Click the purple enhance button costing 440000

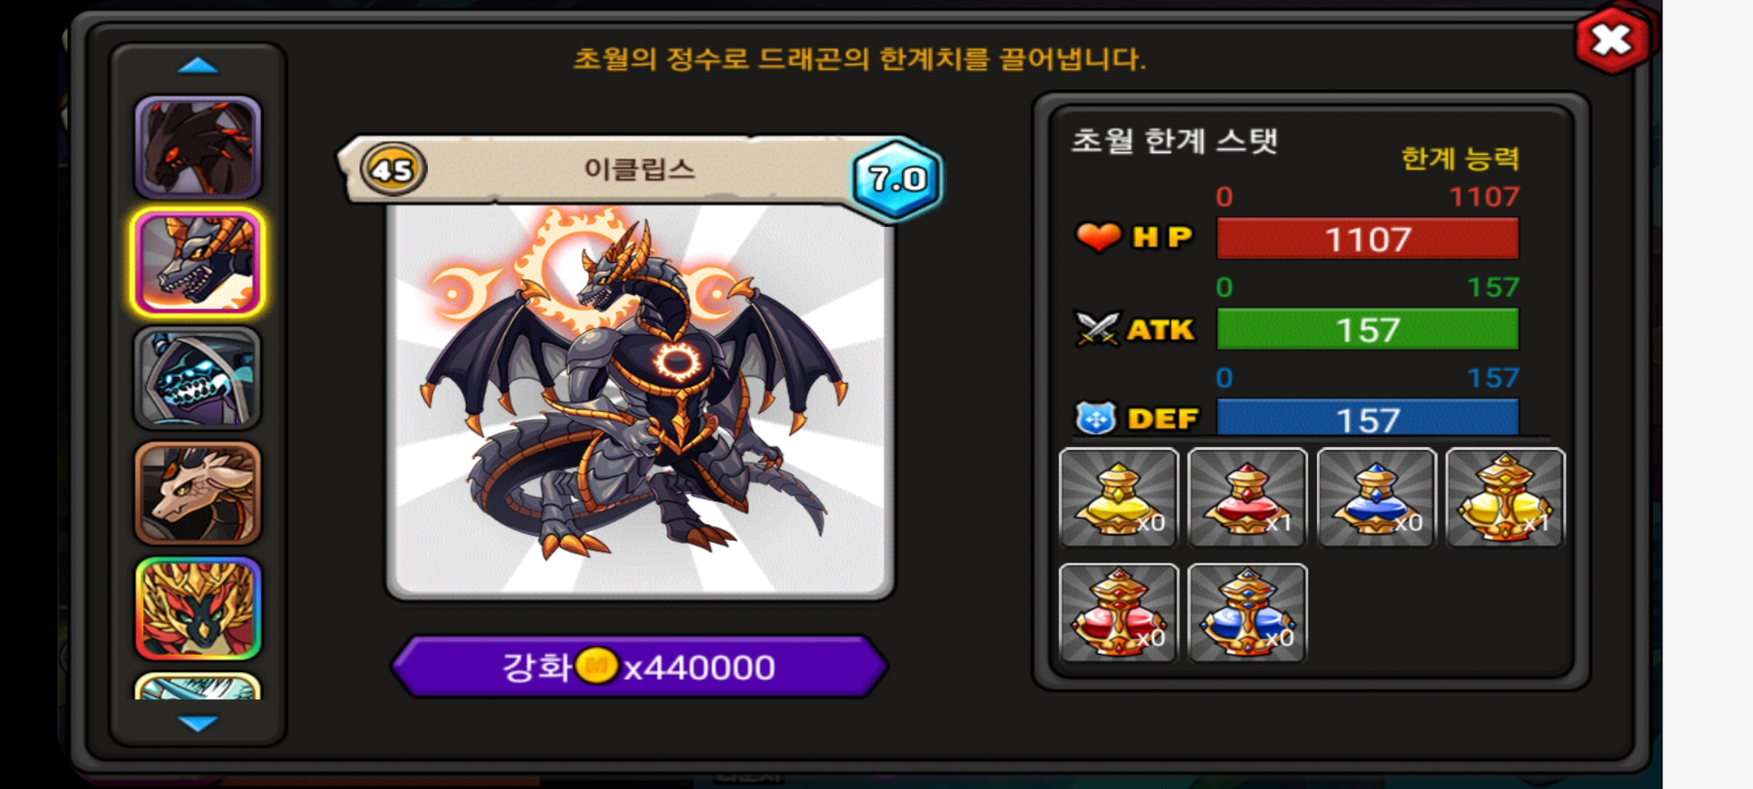640,666
